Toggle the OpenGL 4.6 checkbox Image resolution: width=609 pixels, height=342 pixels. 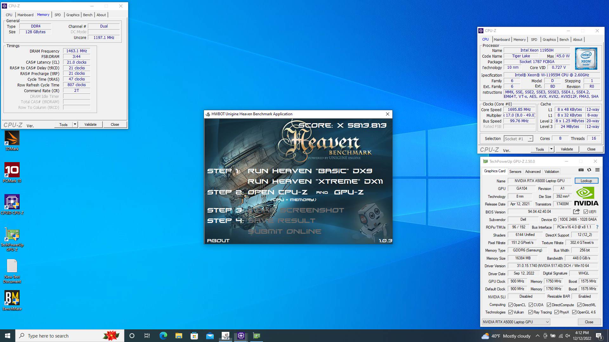coord(574,312)
